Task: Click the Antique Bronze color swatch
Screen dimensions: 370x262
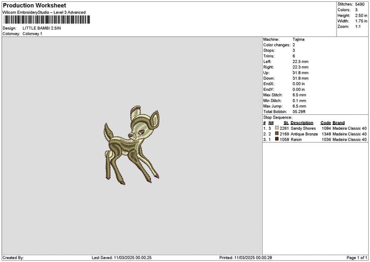Action: [x=277, y=133]
